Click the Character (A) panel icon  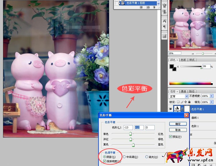[164, 21]
